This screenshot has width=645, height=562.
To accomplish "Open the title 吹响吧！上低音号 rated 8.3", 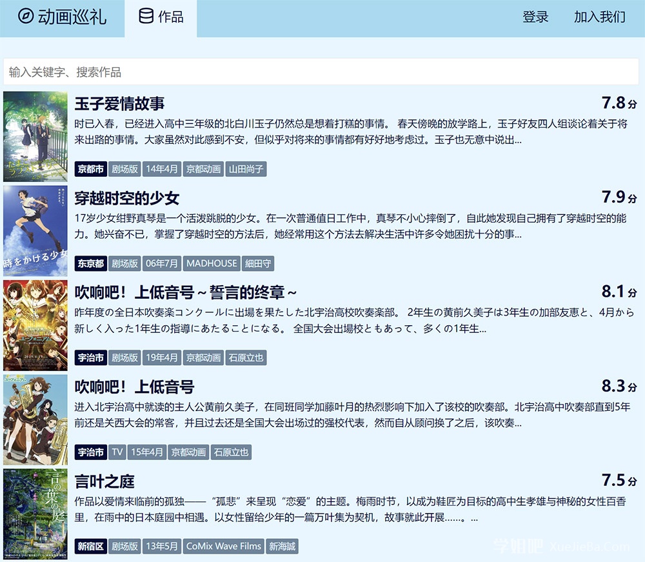I will click(x=134, y=386).
